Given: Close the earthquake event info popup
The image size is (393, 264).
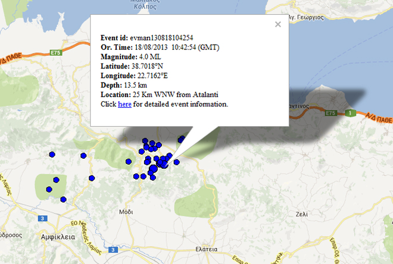Looking at the screenshot, I should point(277,24).
